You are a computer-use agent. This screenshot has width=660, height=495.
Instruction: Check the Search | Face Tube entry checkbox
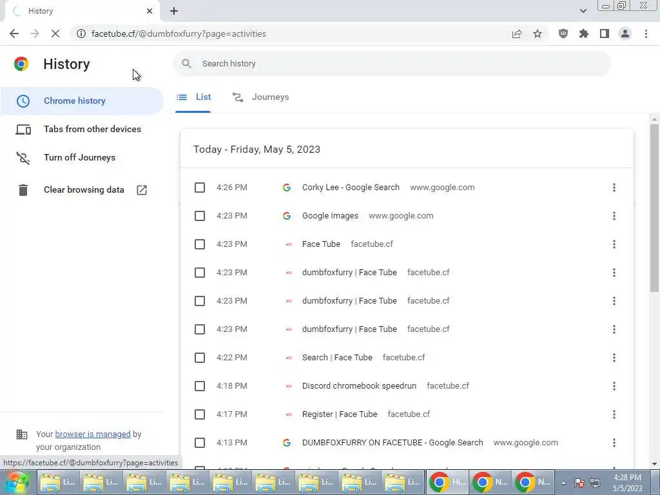click(x=200, y=358)
